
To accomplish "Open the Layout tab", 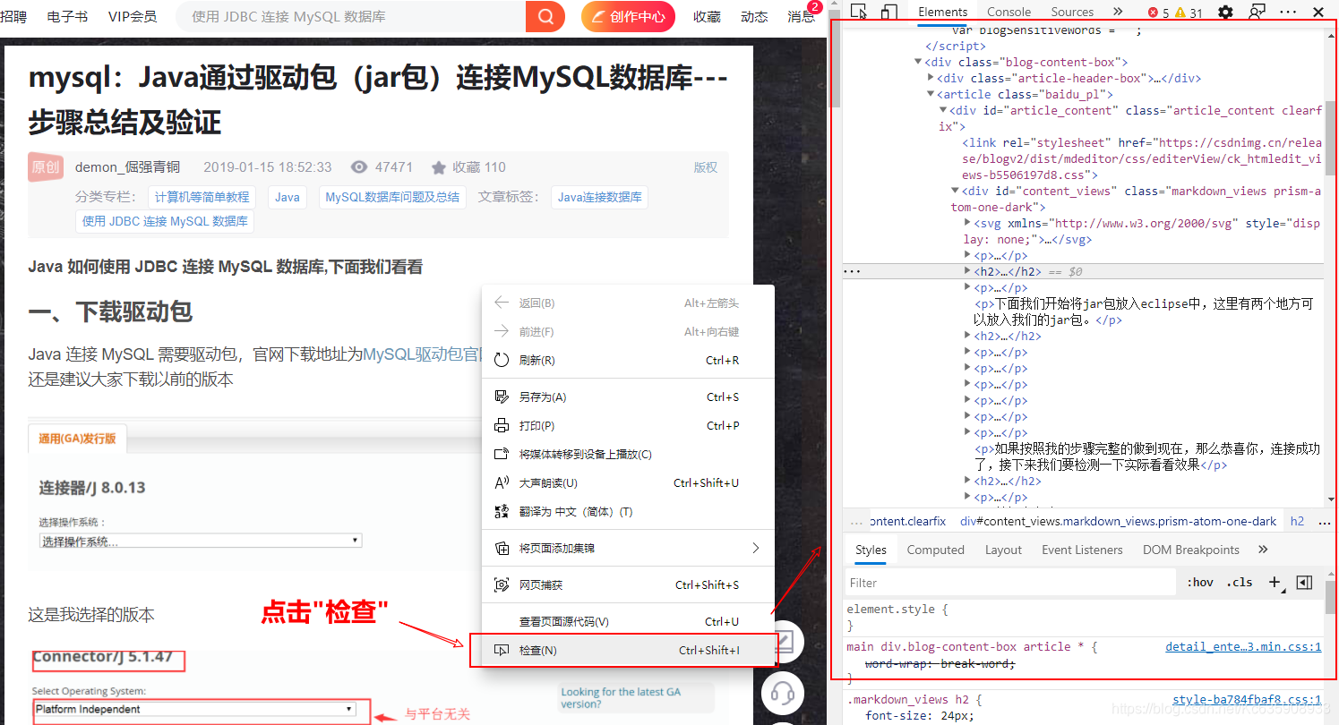I will click(x=1003, y=550).
